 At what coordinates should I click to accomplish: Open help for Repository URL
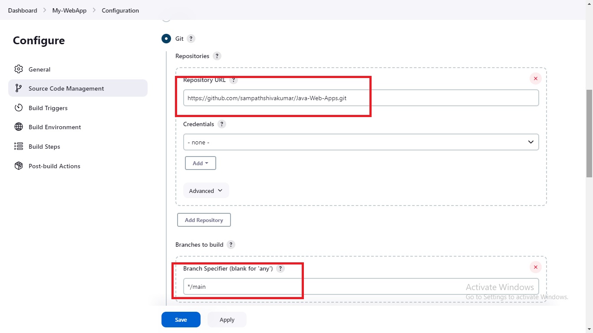point(234,80)
